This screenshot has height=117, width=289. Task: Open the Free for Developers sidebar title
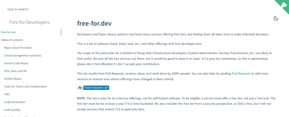tap(29, 22)
